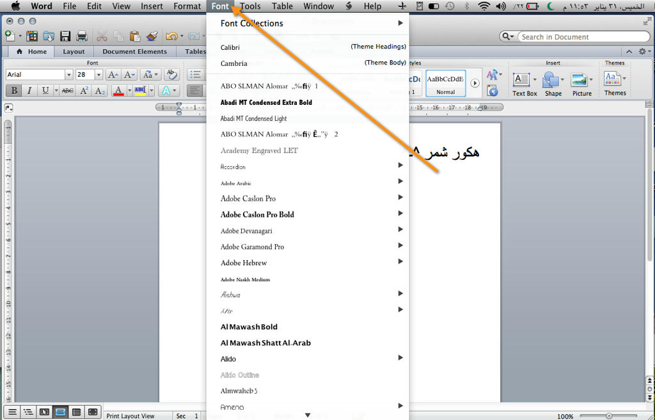
Task: Open the Tools menu
Action: click(250, 6)
